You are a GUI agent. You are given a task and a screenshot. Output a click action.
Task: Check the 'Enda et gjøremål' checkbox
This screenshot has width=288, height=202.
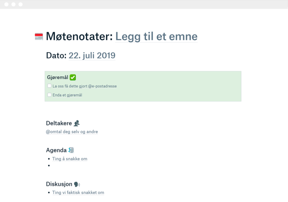[x=49, y=95]
